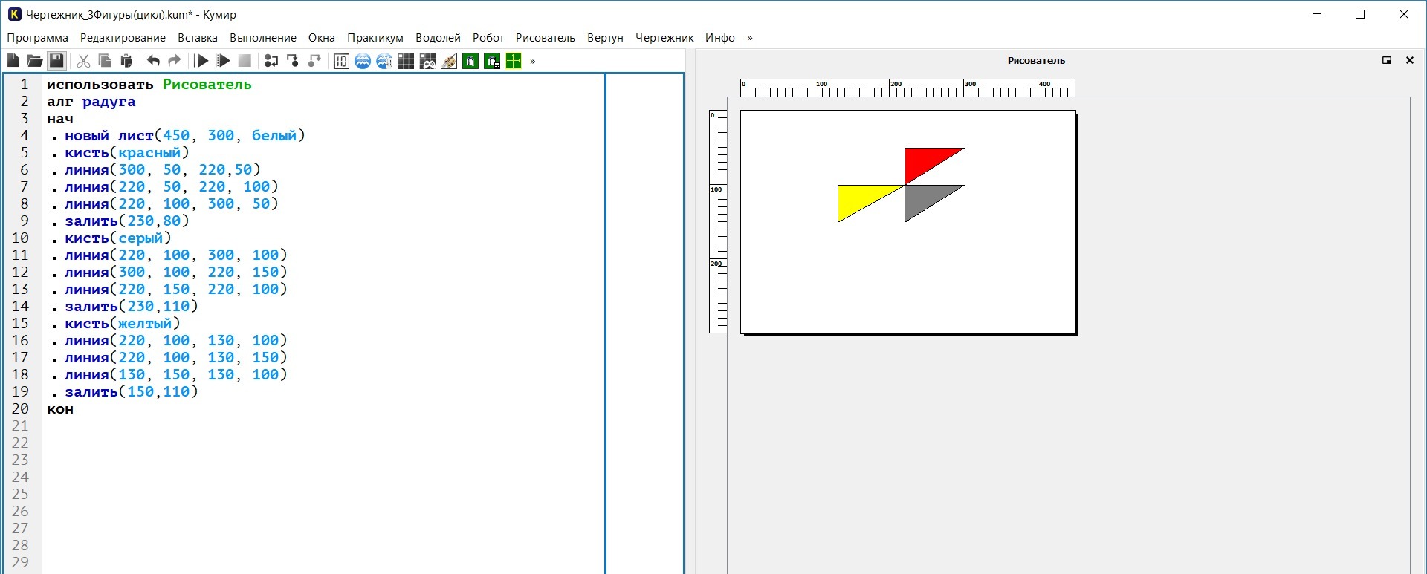Click the horizontal ruler above canvas

click(907, 88)
